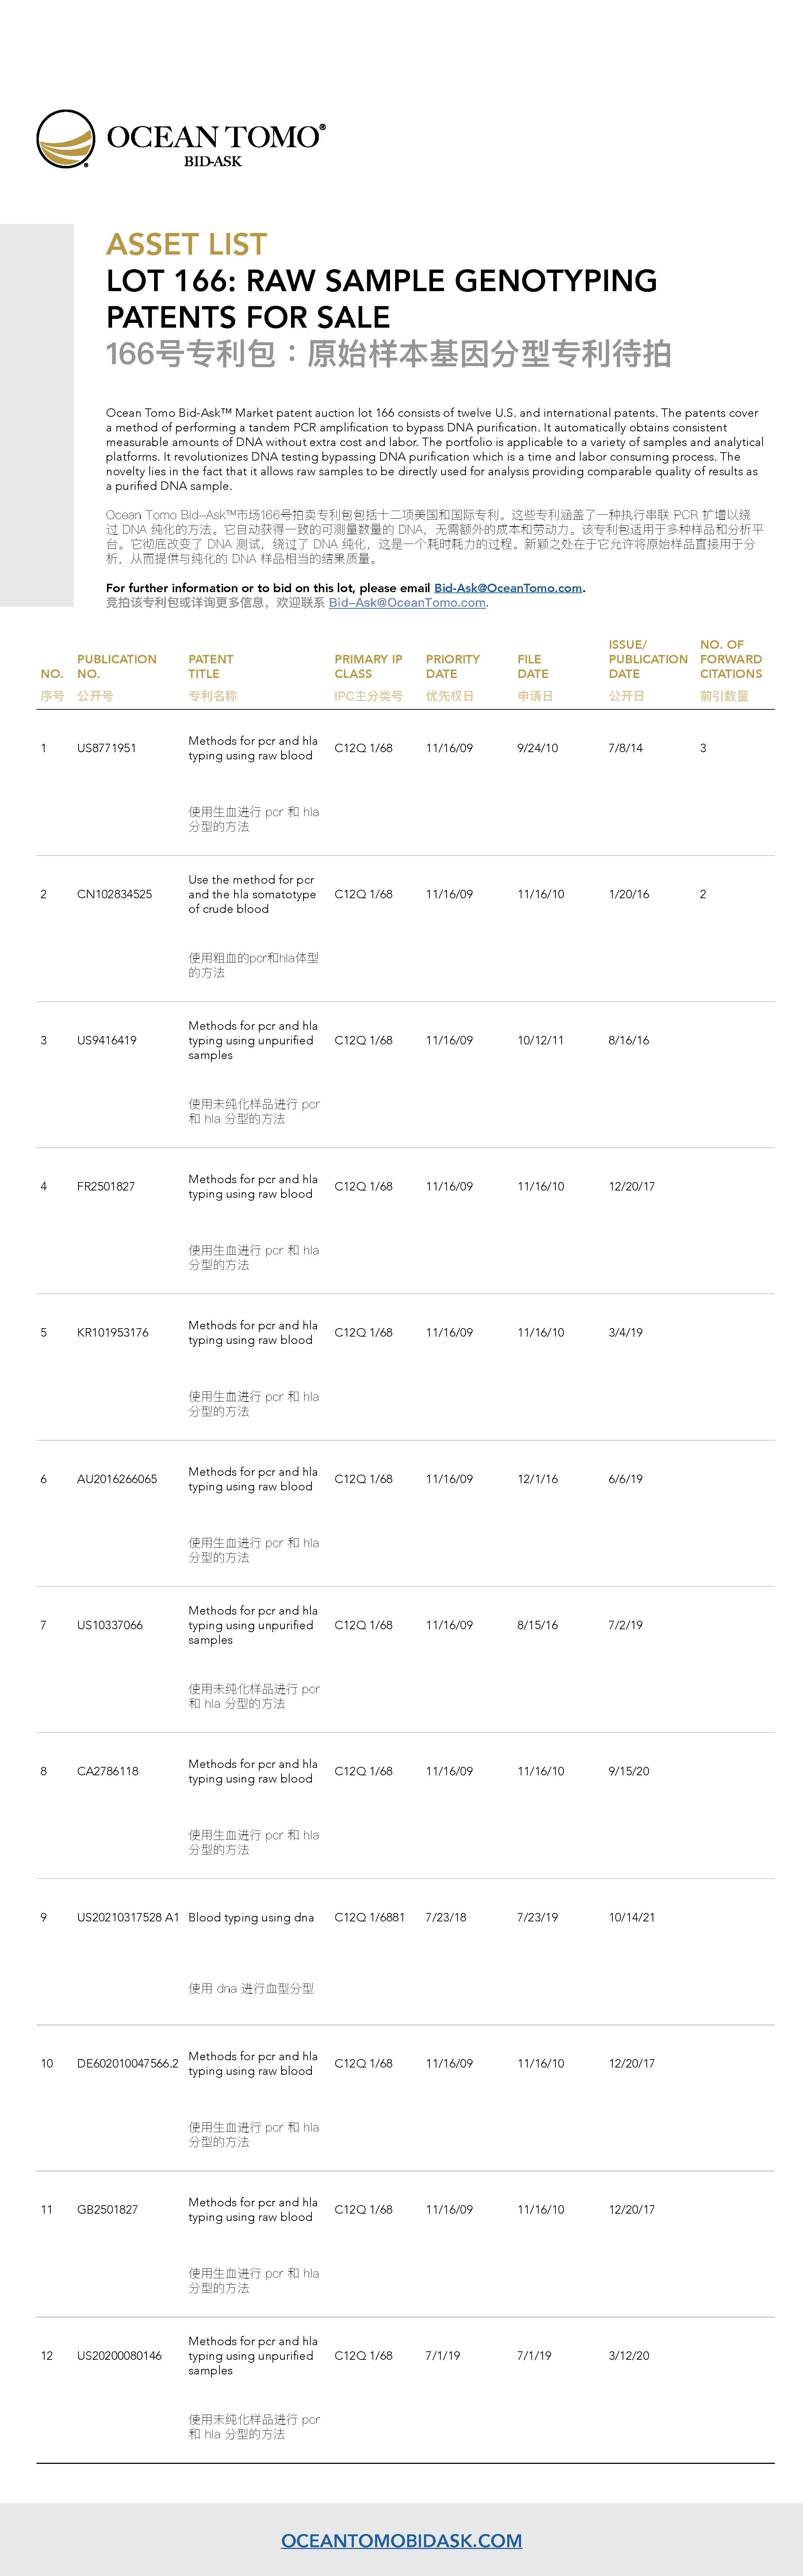Click the title 'Blood typing using dna'
Viewport: 803px width, 2576px height.
(x=250, y=1917)
